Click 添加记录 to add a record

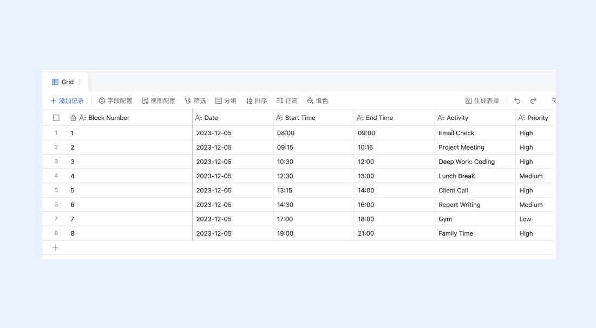pos(67,101)
